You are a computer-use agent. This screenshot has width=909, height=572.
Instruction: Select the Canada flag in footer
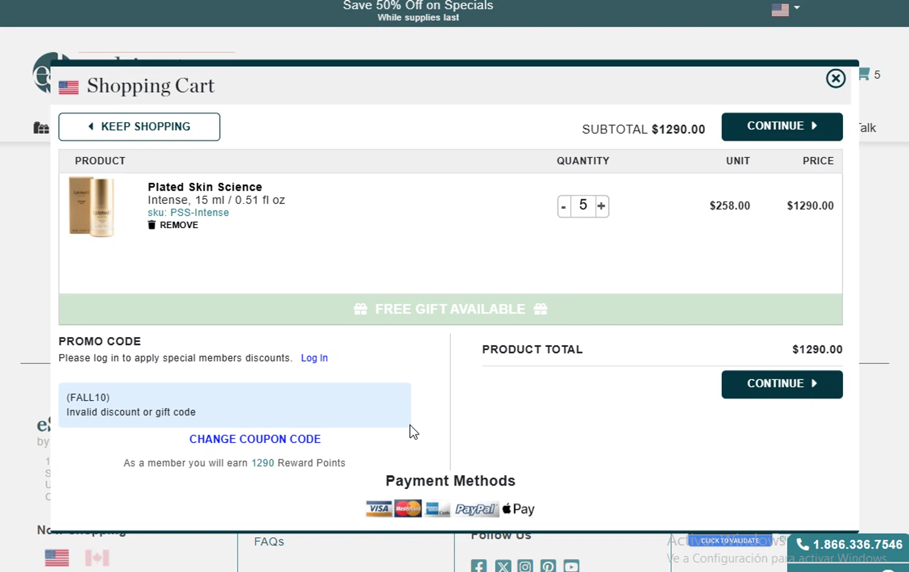pyautogui.click(x=97, y=557)
